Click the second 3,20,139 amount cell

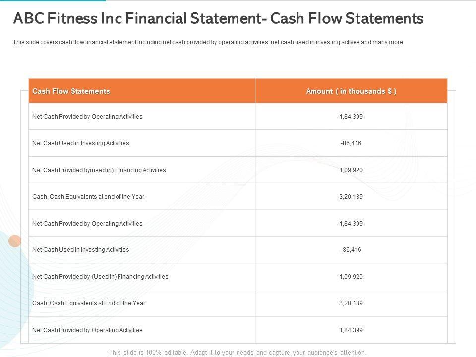tap(351, 303)
